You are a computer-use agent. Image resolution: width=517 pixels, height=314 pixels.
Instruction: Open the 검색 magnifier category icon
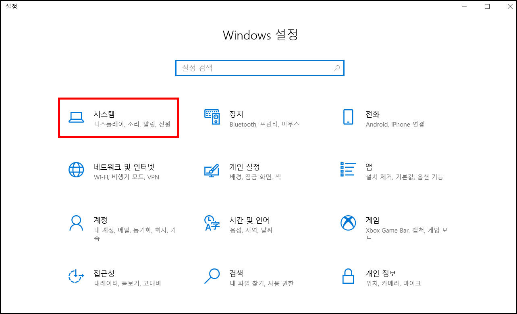[212, 276]
